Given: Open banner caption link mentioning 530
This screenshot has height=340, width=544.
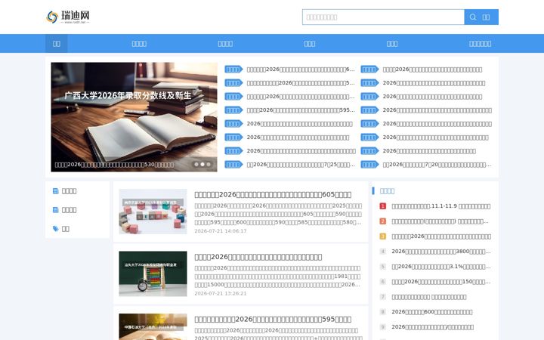Looking at the screenshot, I should (x=114, y=165).
